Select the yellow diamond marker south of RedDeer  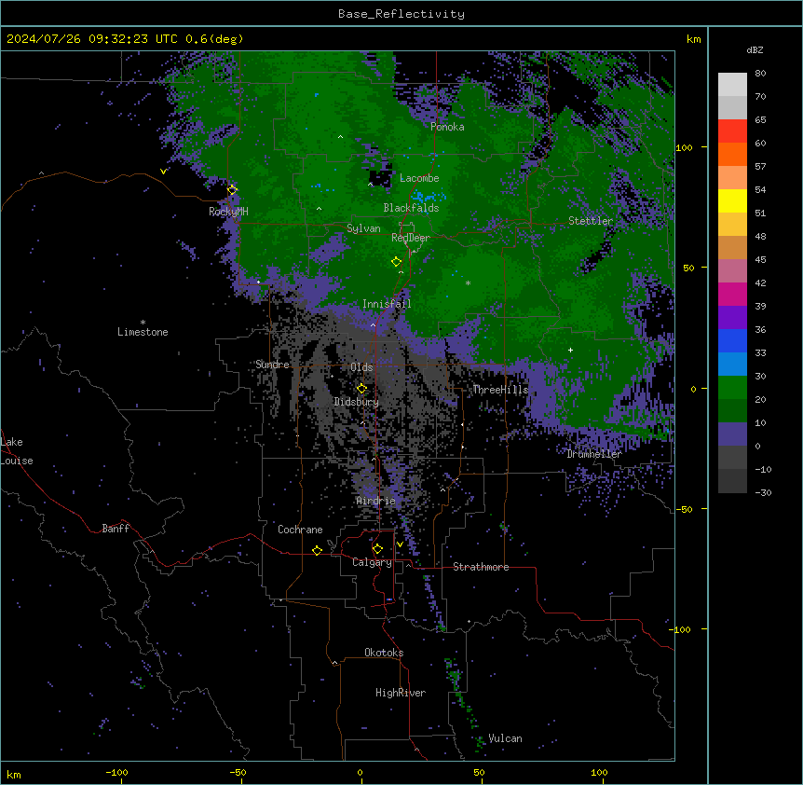point(396,262)
